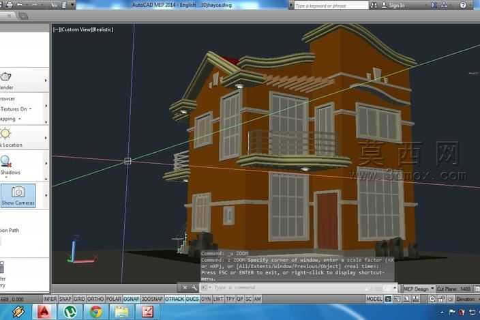The width and height of the screenshot is (480, 320).
Task: Click the search binoculars icon in title bar
Action: (x=374, y=5)
